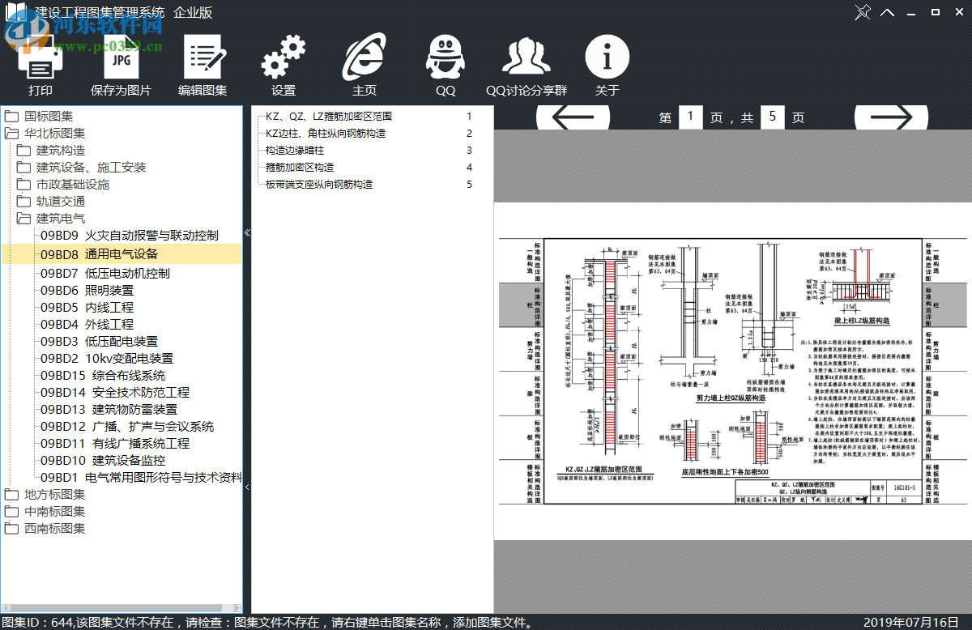Select the KZ边柱、角柱纵向钢筋构造 list entry
Image resolution: width=972 pixels, height=630 pixels.
click(x=324, y=133)
